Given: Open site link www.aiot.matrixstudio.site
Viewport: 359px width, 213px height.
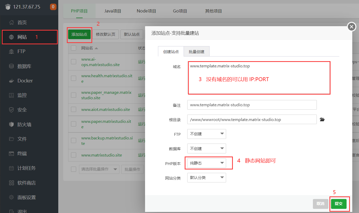Looking at the screenshot, I should [106, 109].
